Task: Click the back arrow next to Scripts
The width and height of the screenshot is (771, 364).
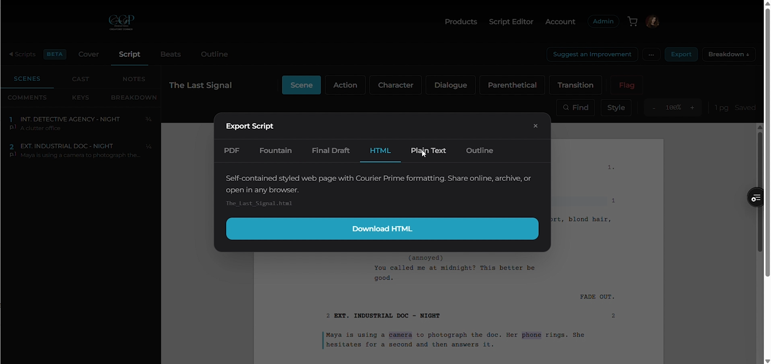Action: coord(10,54)
